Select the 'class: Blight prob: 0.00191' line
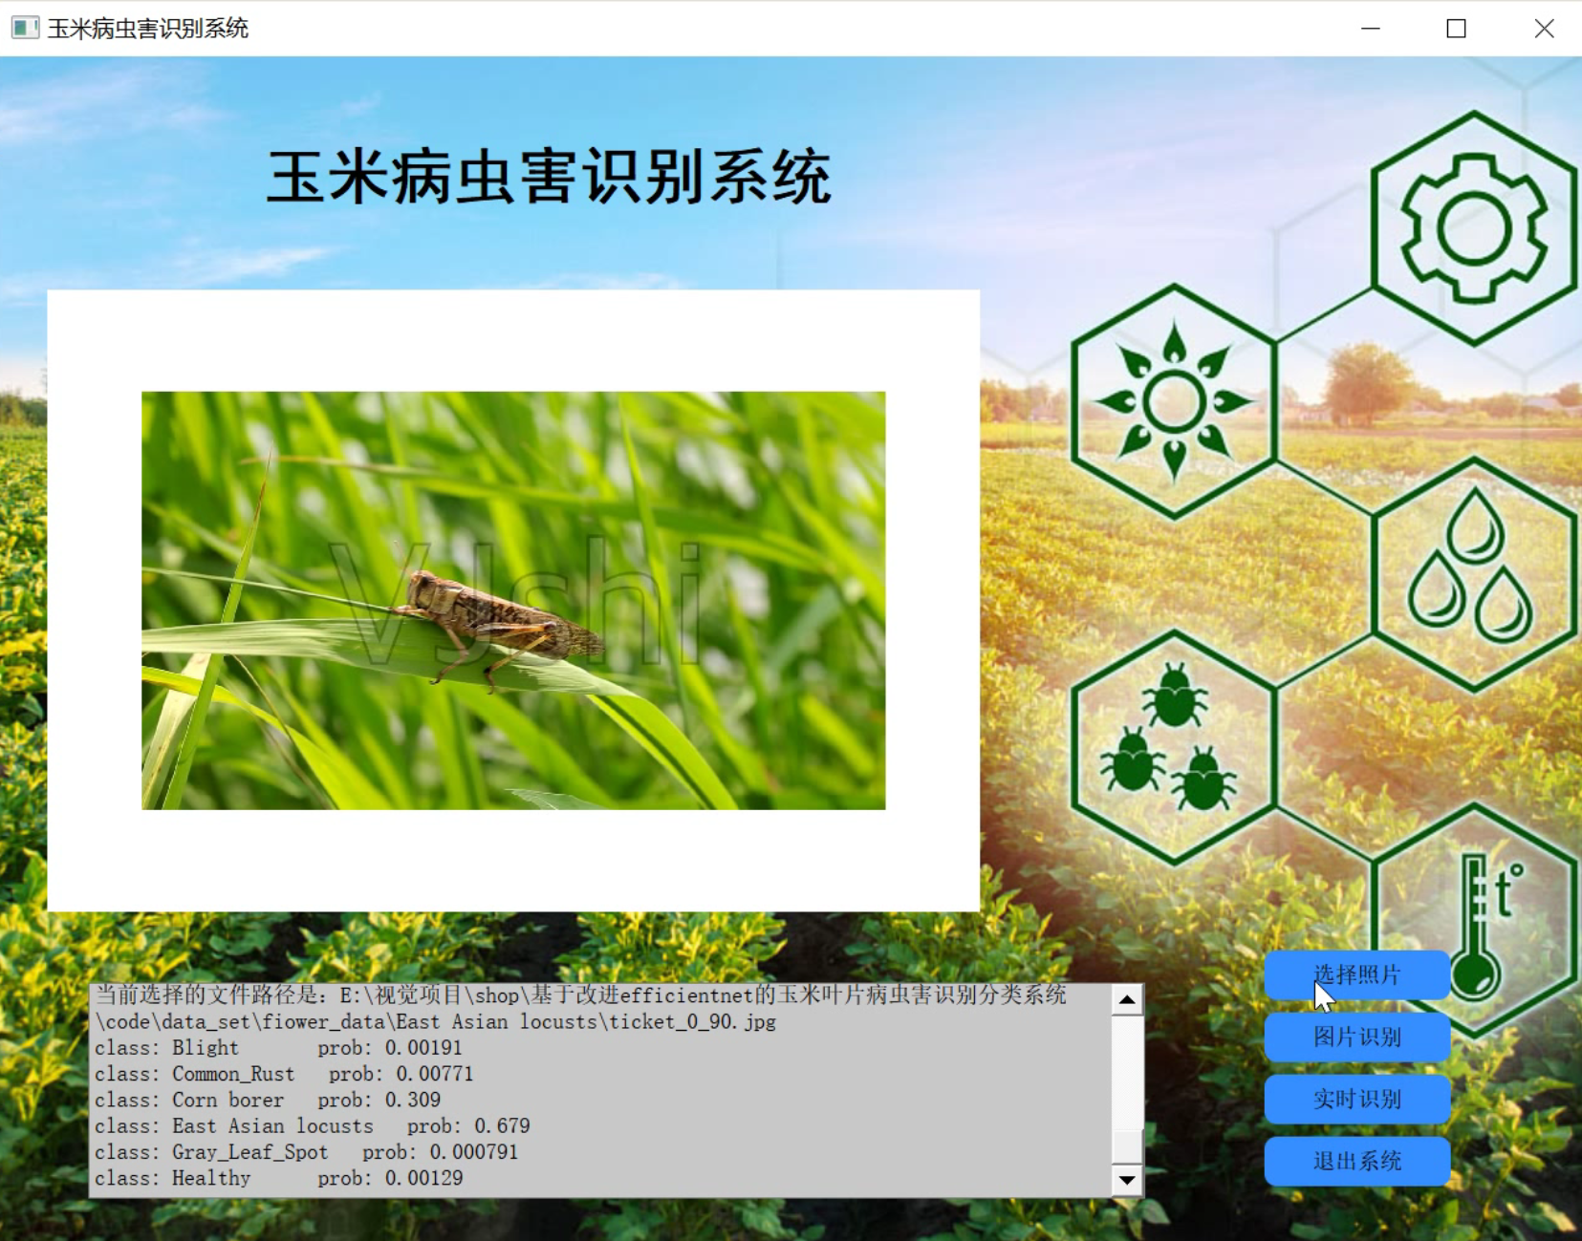Image resolution: width=1582 pixels, height=1241 pixels. 278,1048
